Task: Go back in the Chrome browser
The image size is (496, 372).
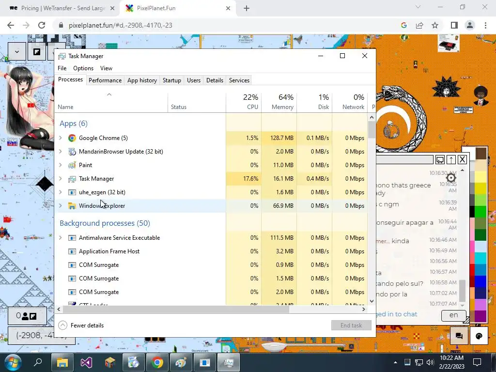Action: pyautogui.click(x=11, y=25)
